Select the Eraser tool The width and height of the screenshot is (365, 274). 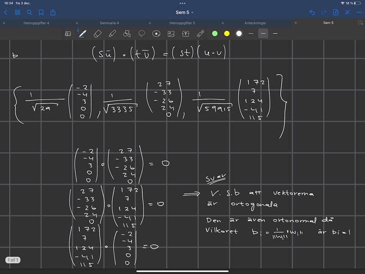click(97, 33)
